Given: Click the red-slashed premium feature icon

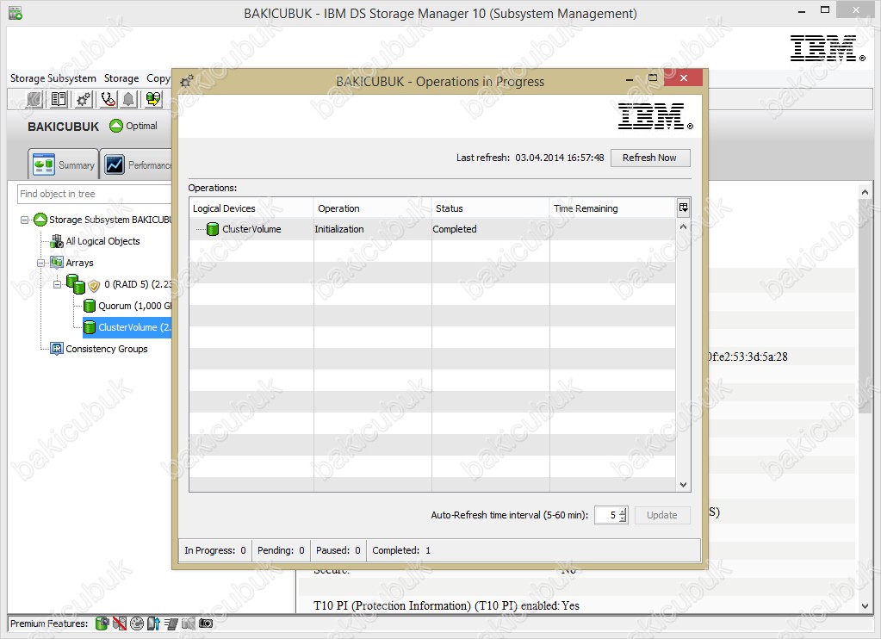Looking at the screenshot, I should coord(119,623).
